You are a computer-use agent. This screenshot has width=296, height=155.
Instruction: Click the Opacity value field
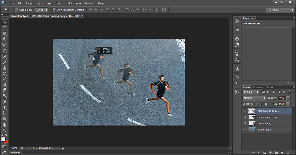282,98
